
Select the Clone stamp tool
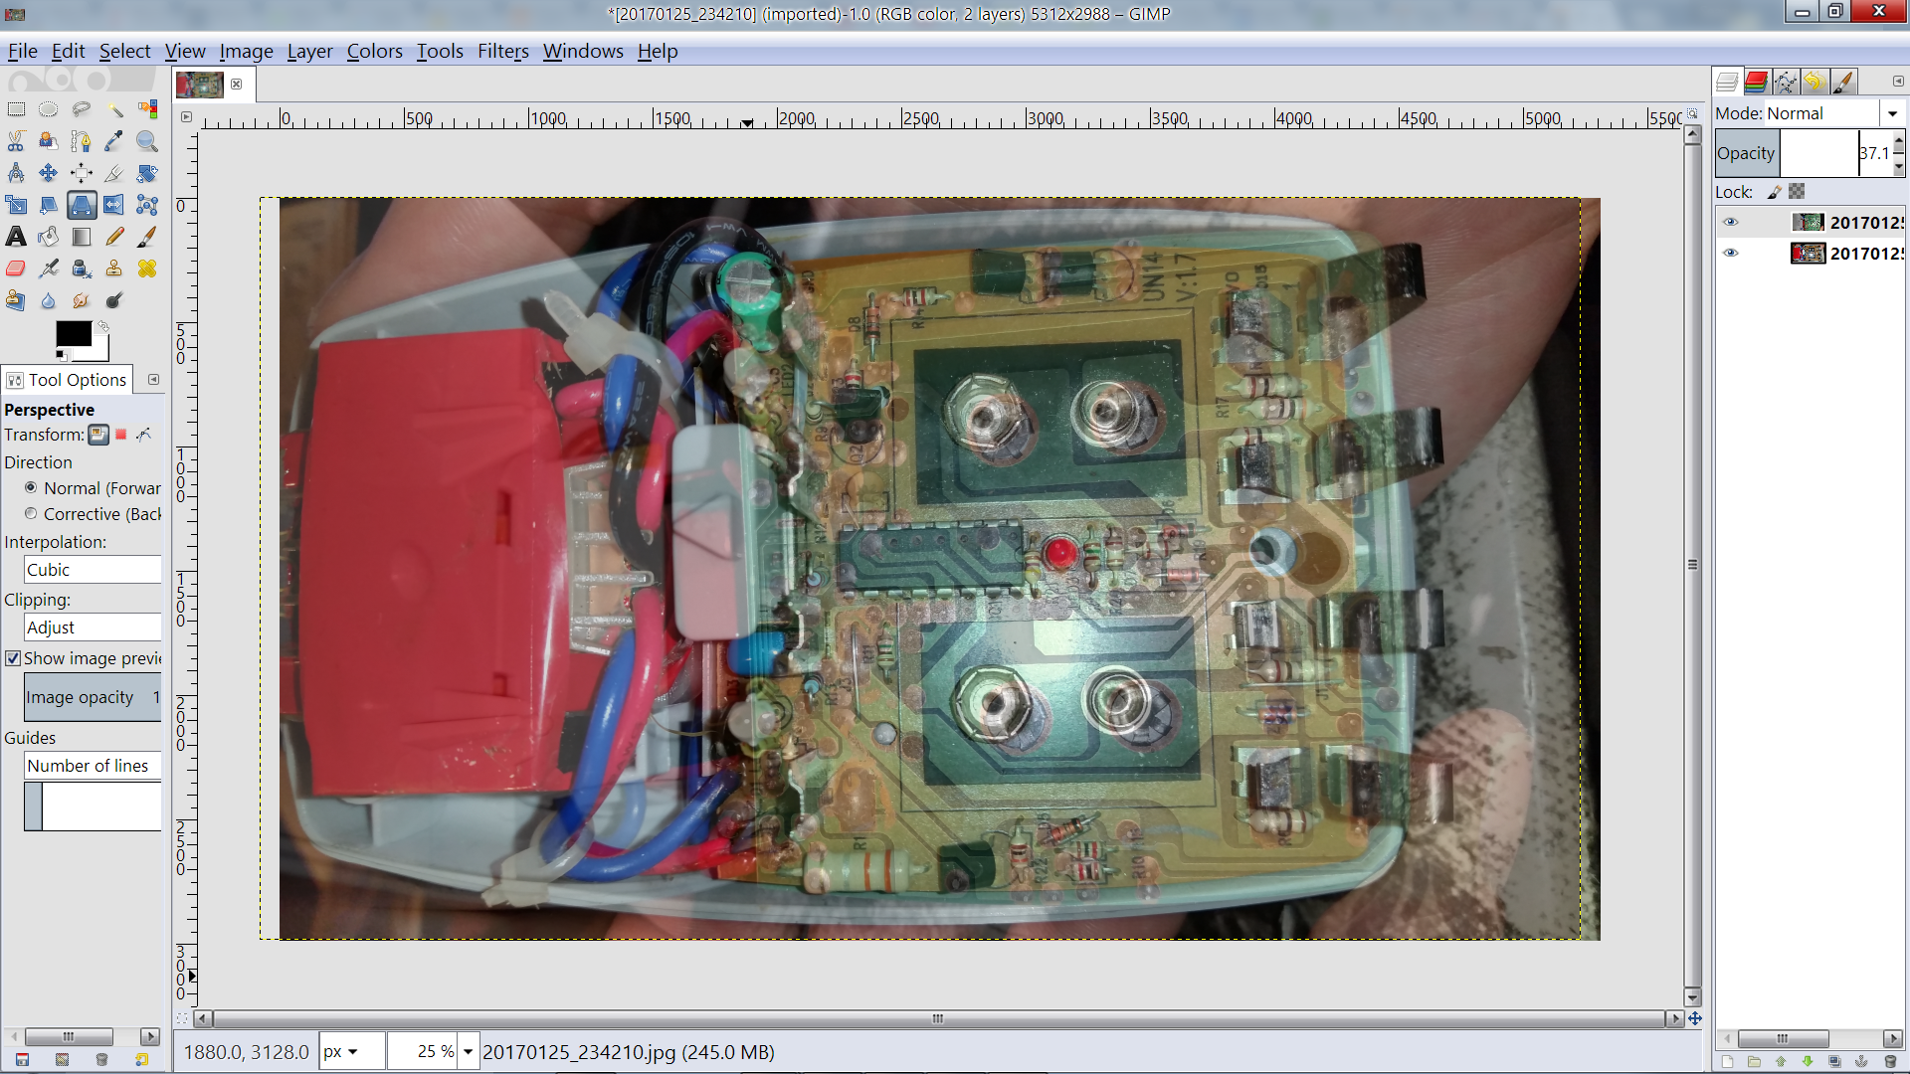[x=114, y=268]
